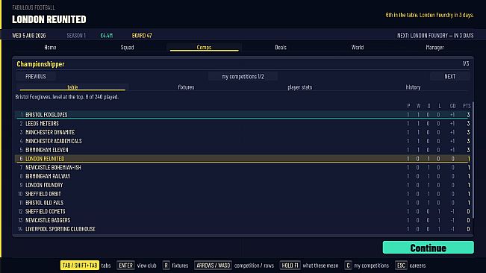
Task: Open the Manager tab
Action: (x=434, y=47)
